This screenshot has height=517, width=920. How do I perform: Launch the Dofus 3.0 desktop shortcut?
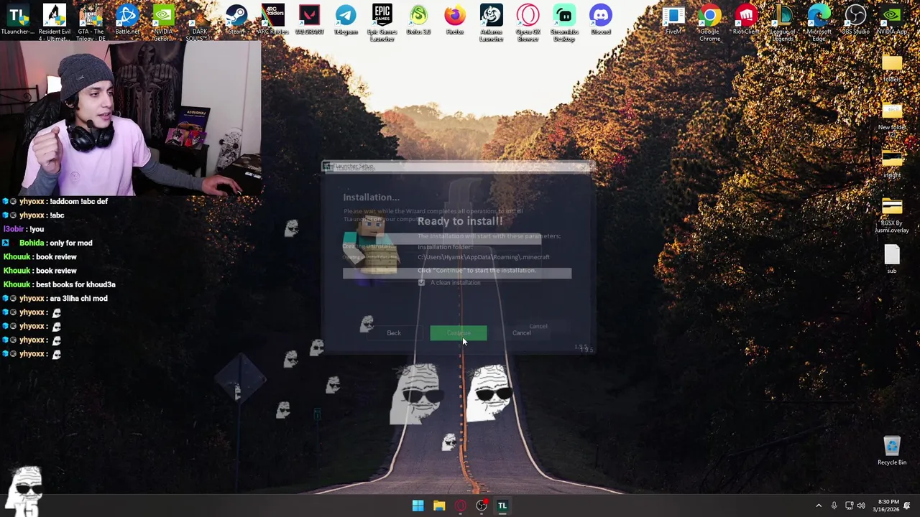pos(418,19)
